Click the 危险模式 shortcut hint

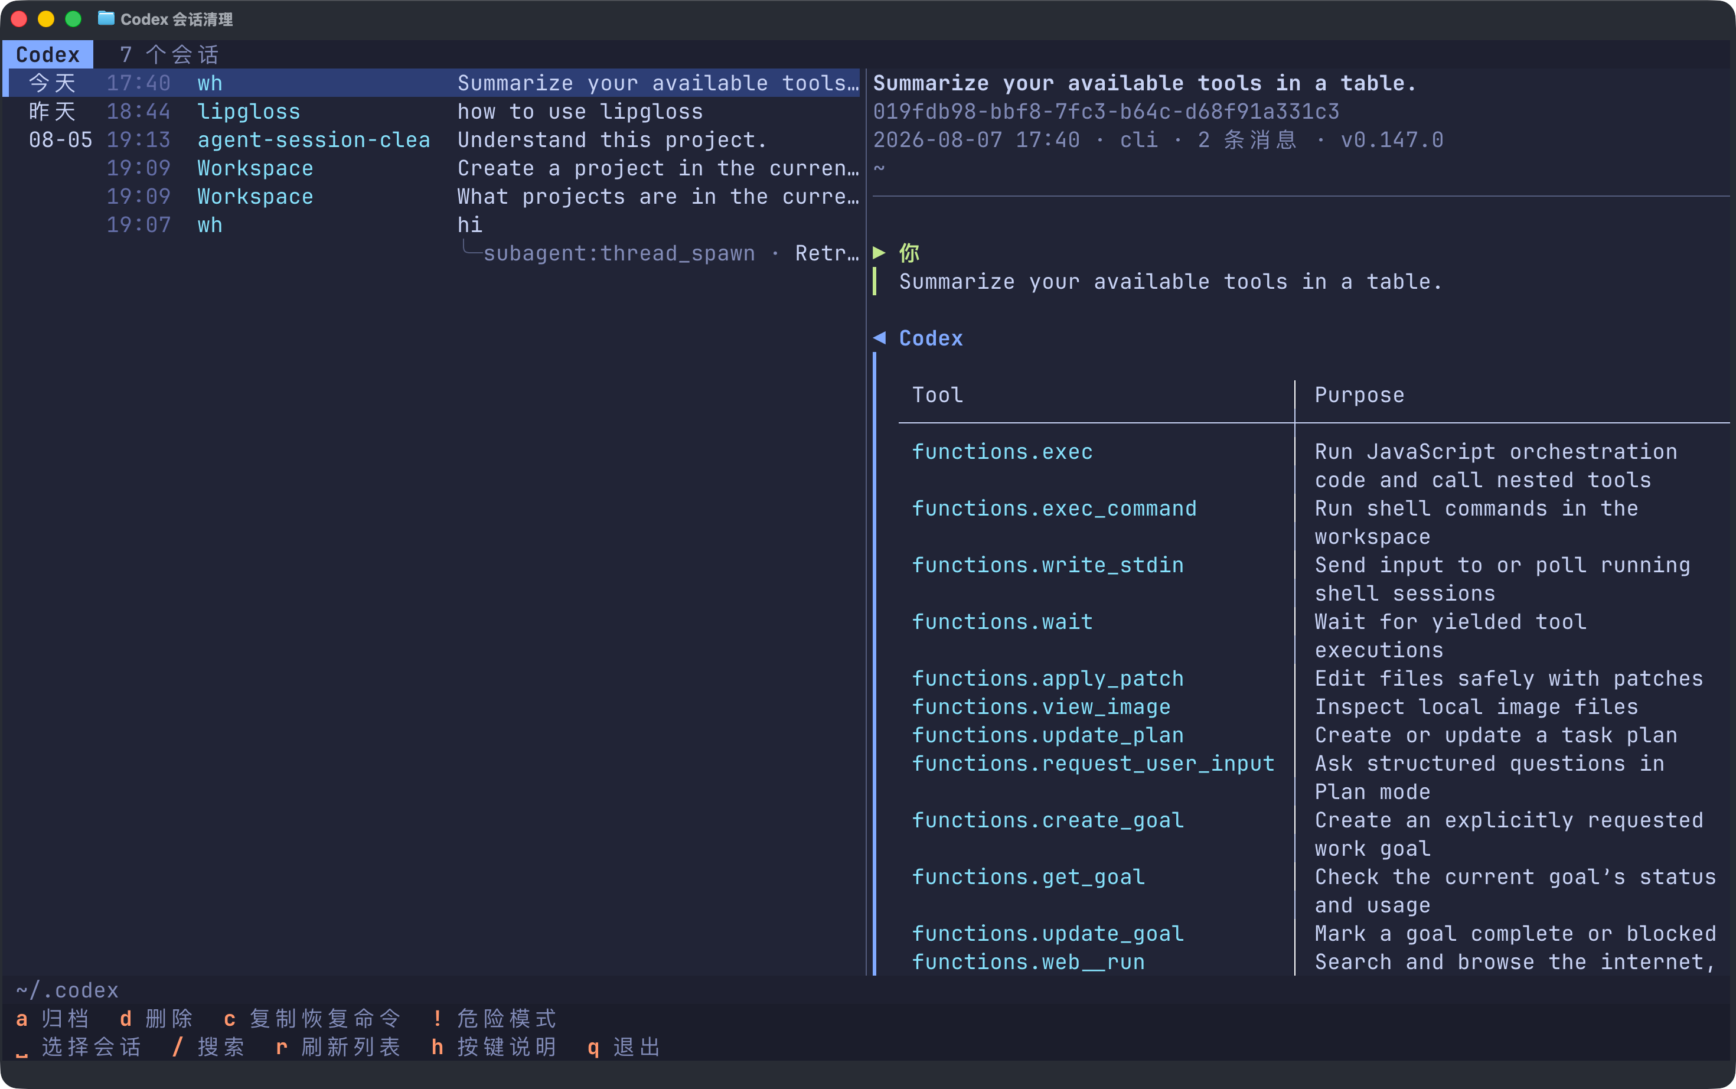pyautogui.click(x=495, y=1018)
